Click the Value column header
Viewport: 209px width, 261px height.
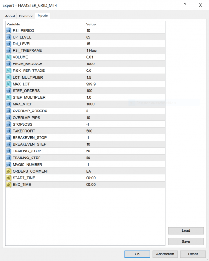click(x=91, y=24)
